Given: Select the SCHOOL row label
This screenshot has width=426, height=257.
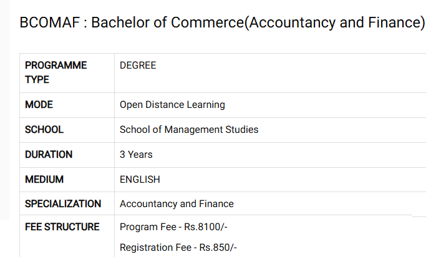Looking at the screenshot, I should click(x=44, y=130).
